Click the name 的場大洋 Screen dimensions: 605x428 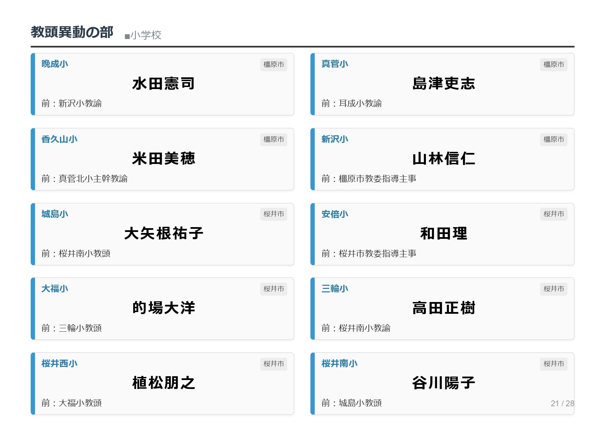click(x=163, y=308)
